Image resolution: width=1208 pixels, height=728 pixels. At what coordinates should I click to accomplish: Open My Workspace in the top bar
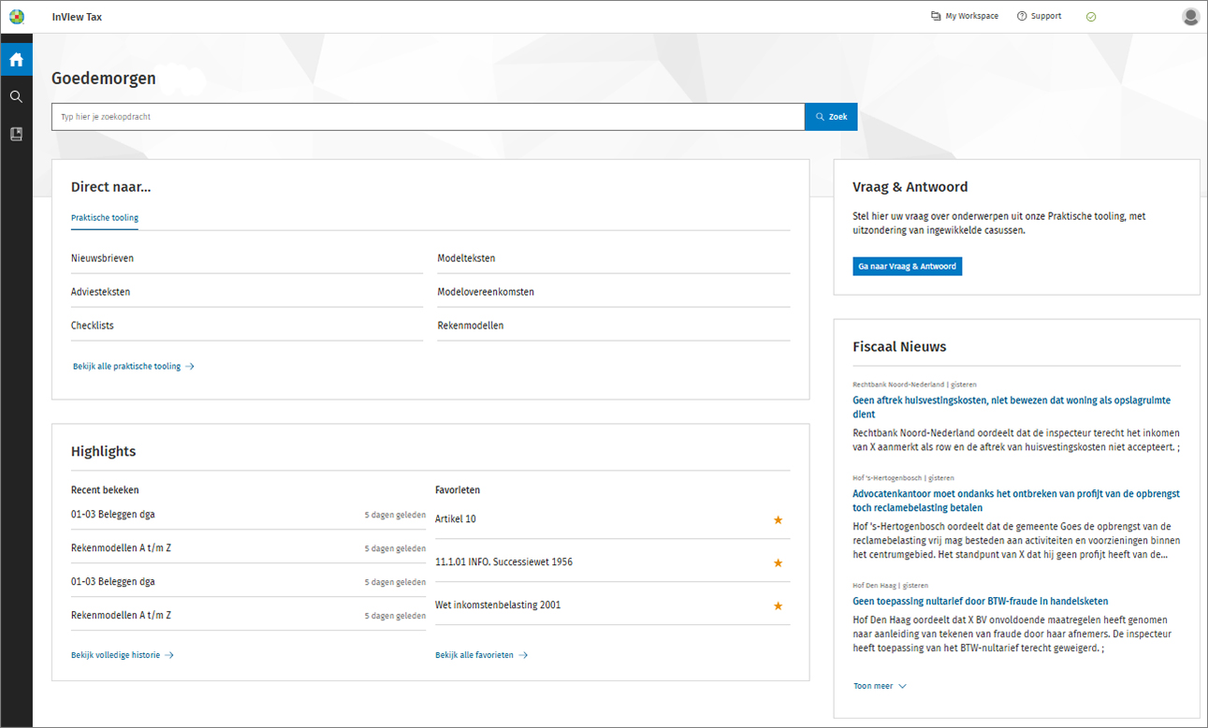[x=964, y=16]
